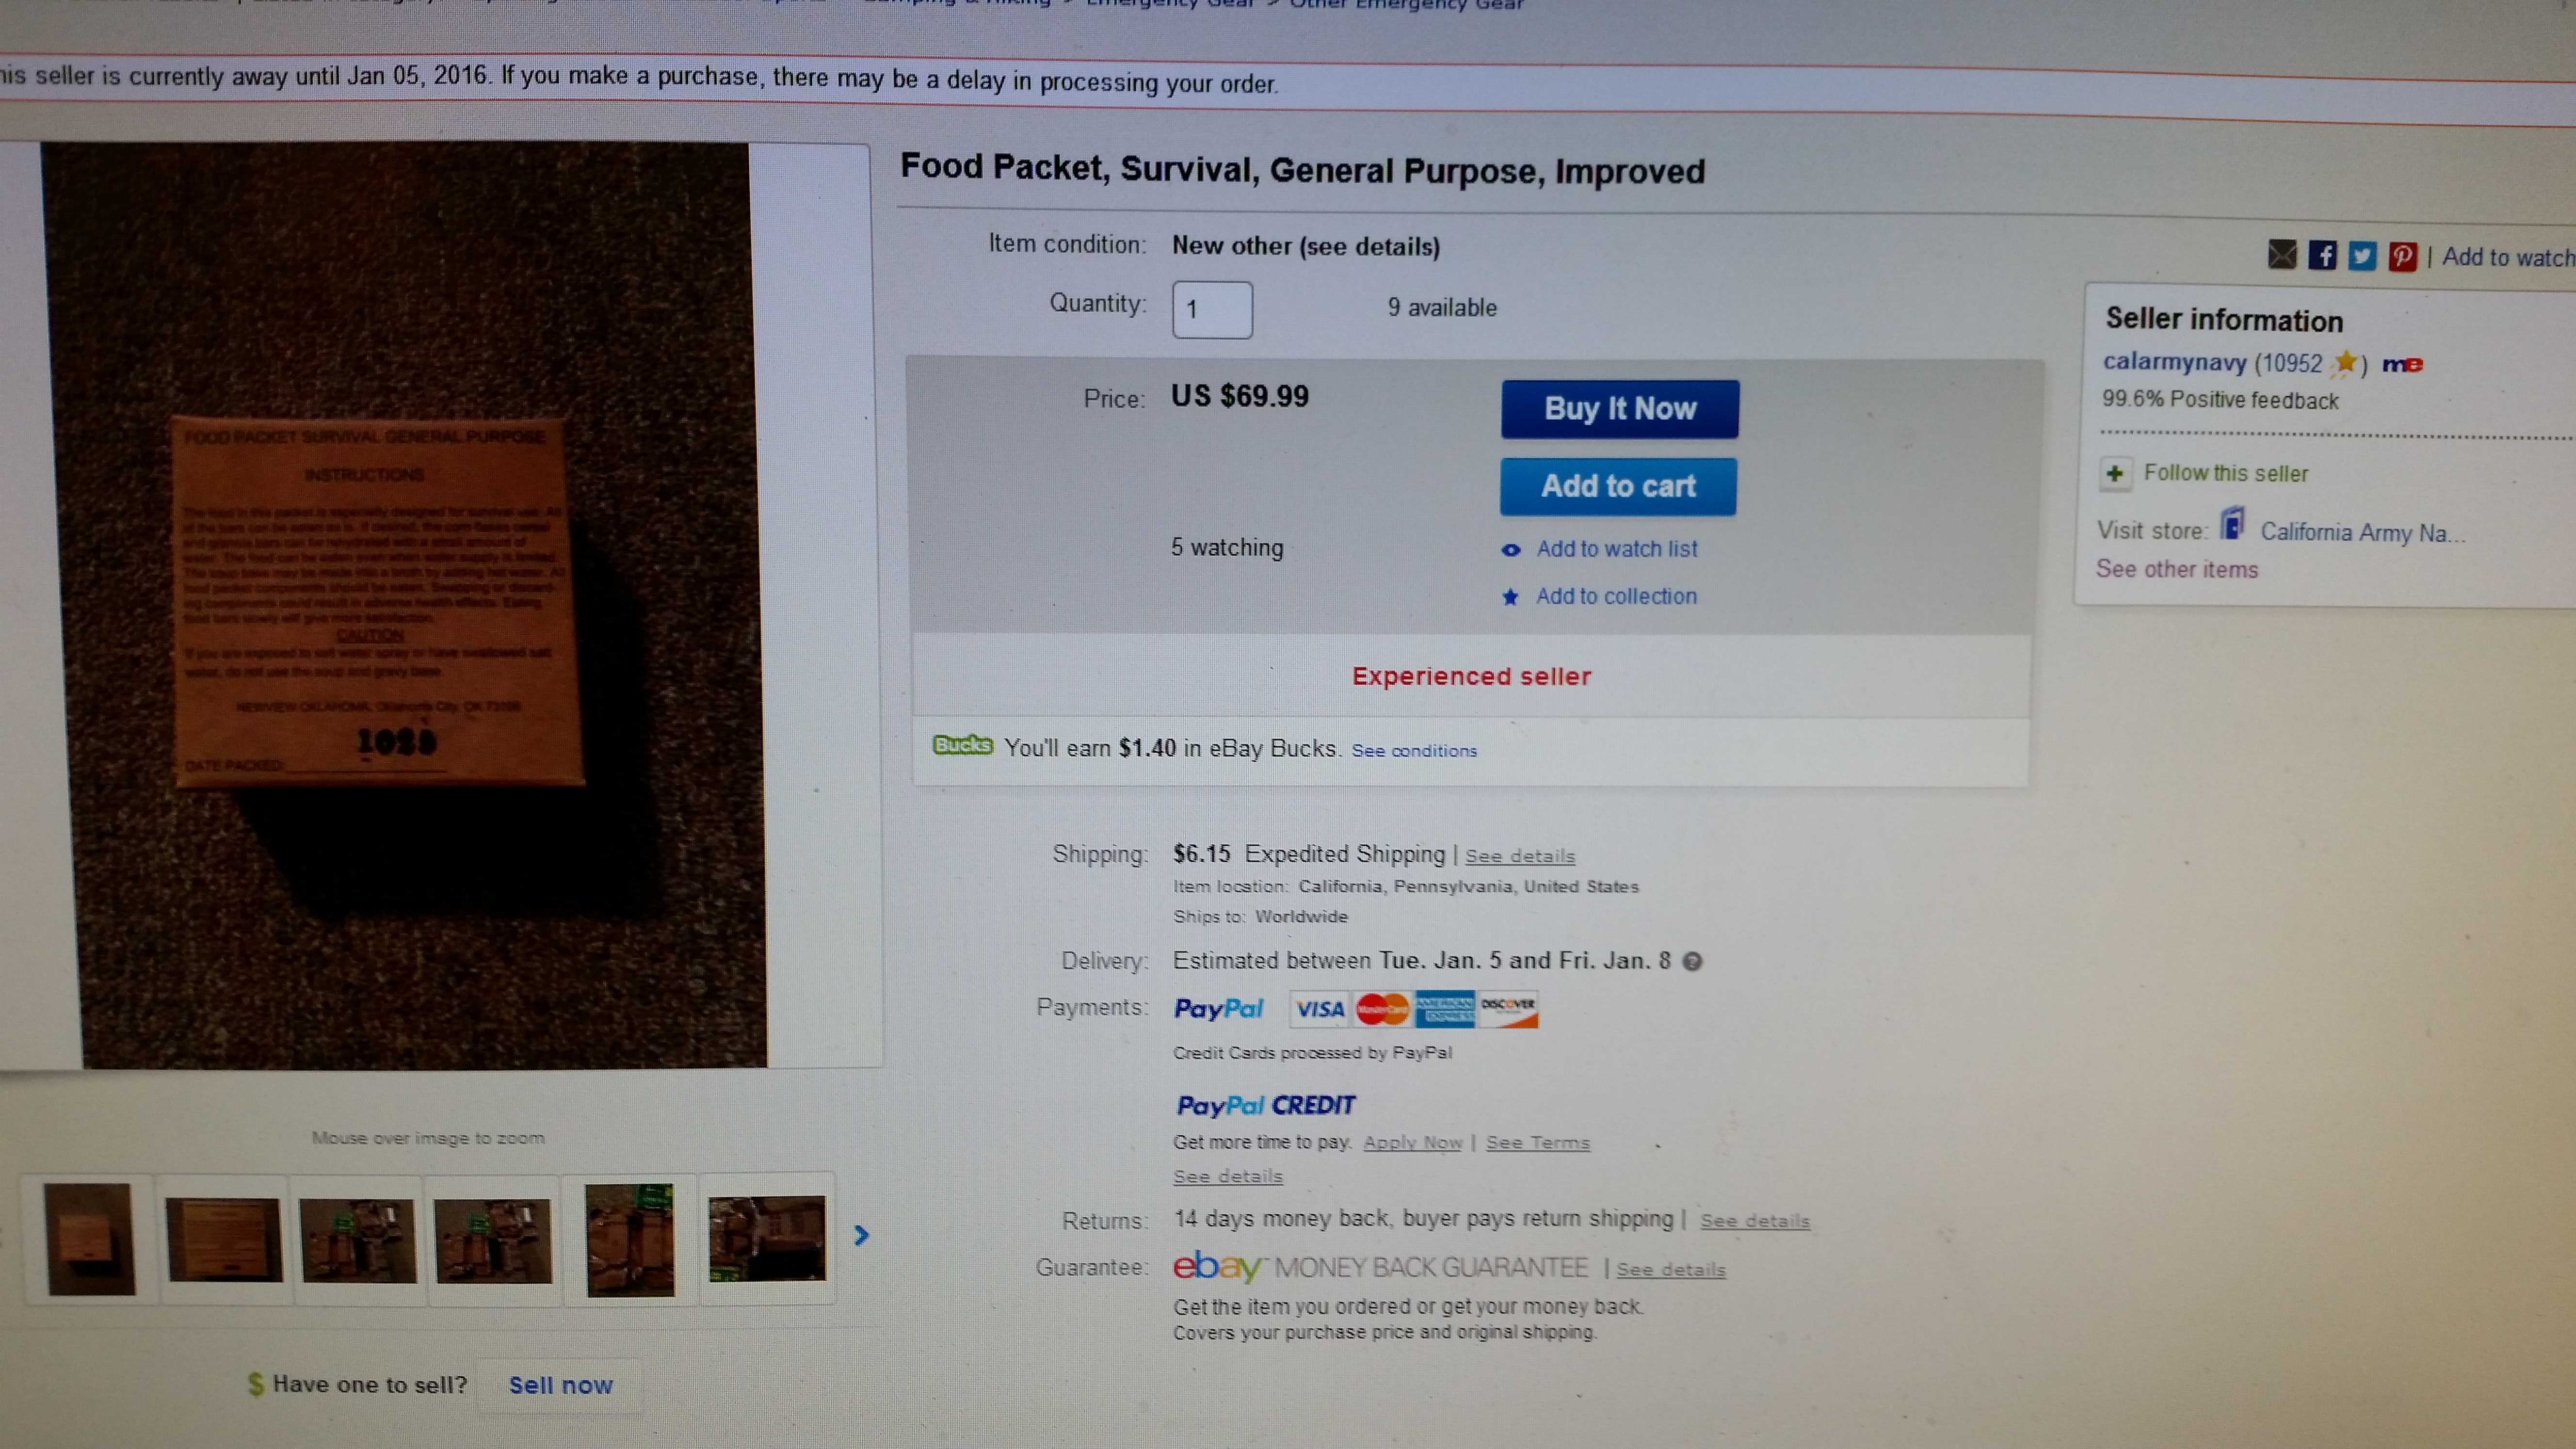Pin listing with Pinterest icon
Image resolution: width=2576 pixels, height=1449 pixels.
tap(2402, 257)
